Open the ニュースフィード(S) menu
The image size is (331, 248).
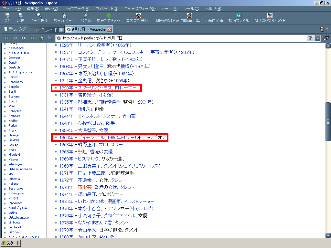(140, 9)
